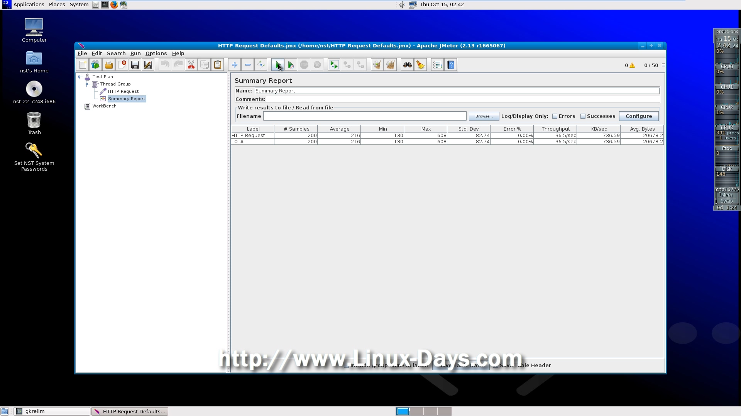This screenshot has width=741, height=416.
Task: Start the test with green play icon
Action: pos(278,65)
